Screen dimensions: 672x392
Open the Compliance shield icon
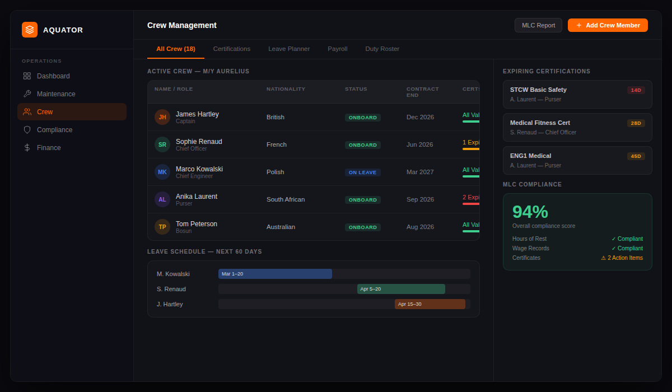[x=27, y=129]
